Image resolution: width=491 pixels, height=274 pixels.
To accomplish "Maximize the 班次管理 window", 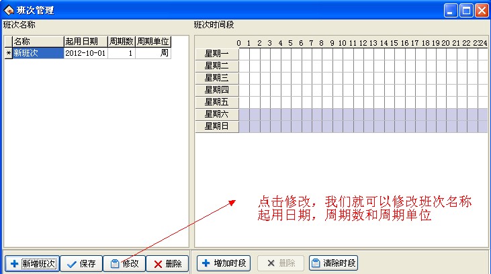I will coord(466,11).
